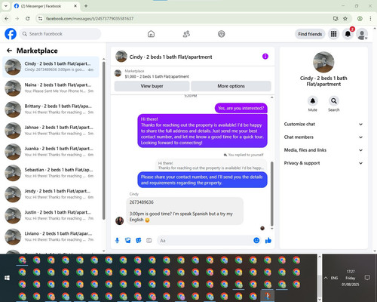
Task: Bookmark this page with star icon
Action: (x=345, y=19)
